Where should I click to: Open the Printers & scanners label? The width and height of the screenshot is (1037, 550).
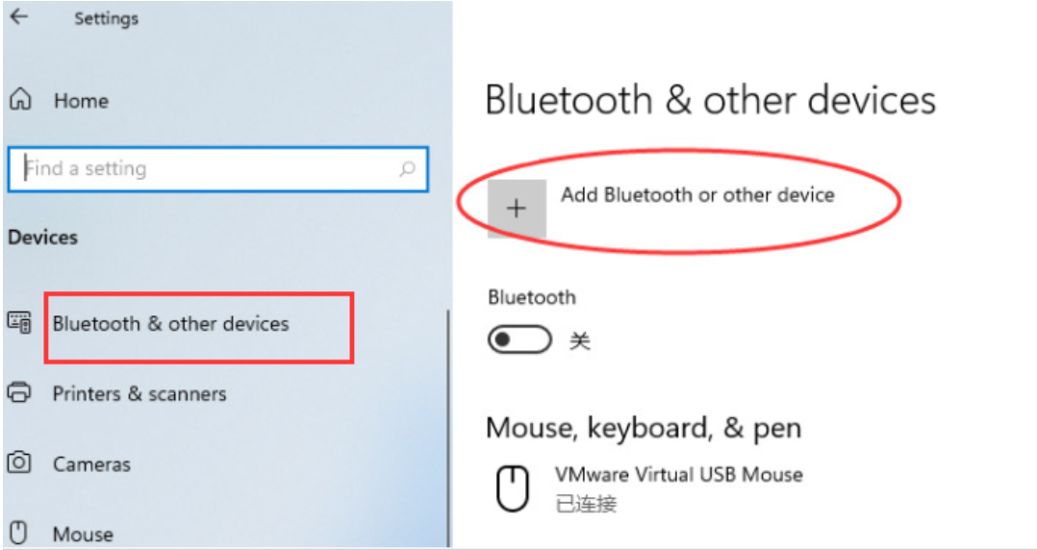click(x=139, y=394)
